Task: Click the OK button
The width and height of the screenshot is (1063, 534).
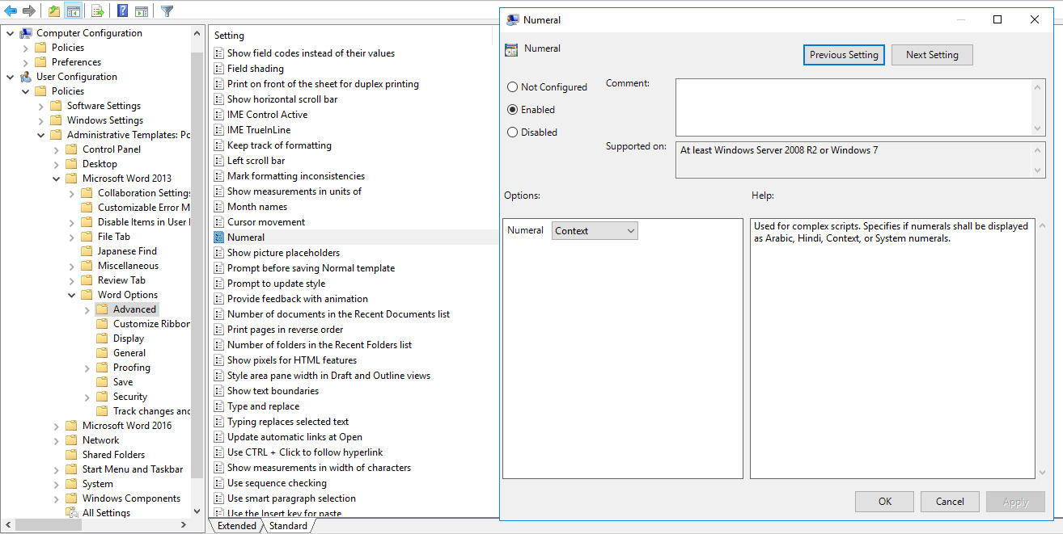Action: (x=884, y=502)
